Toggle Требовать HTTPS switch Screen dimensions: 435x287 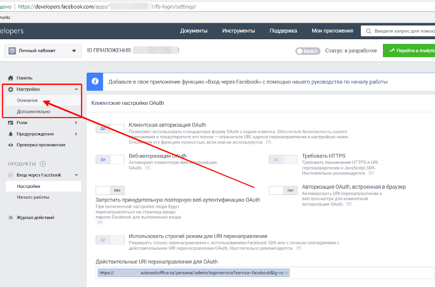point(283,160)
